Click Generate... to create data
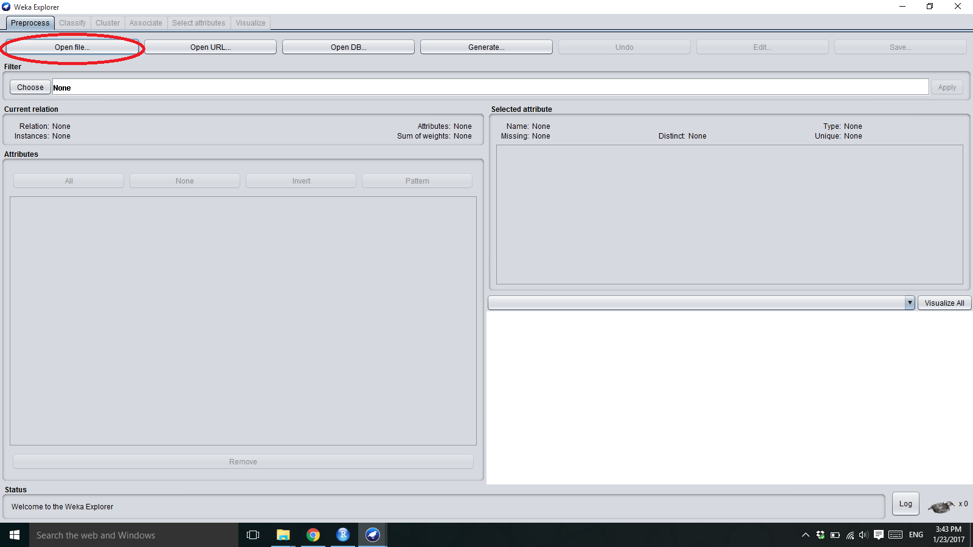 486,47
